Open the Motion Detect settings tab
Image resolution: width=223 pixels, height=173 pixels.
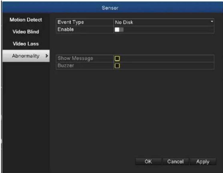26,20
